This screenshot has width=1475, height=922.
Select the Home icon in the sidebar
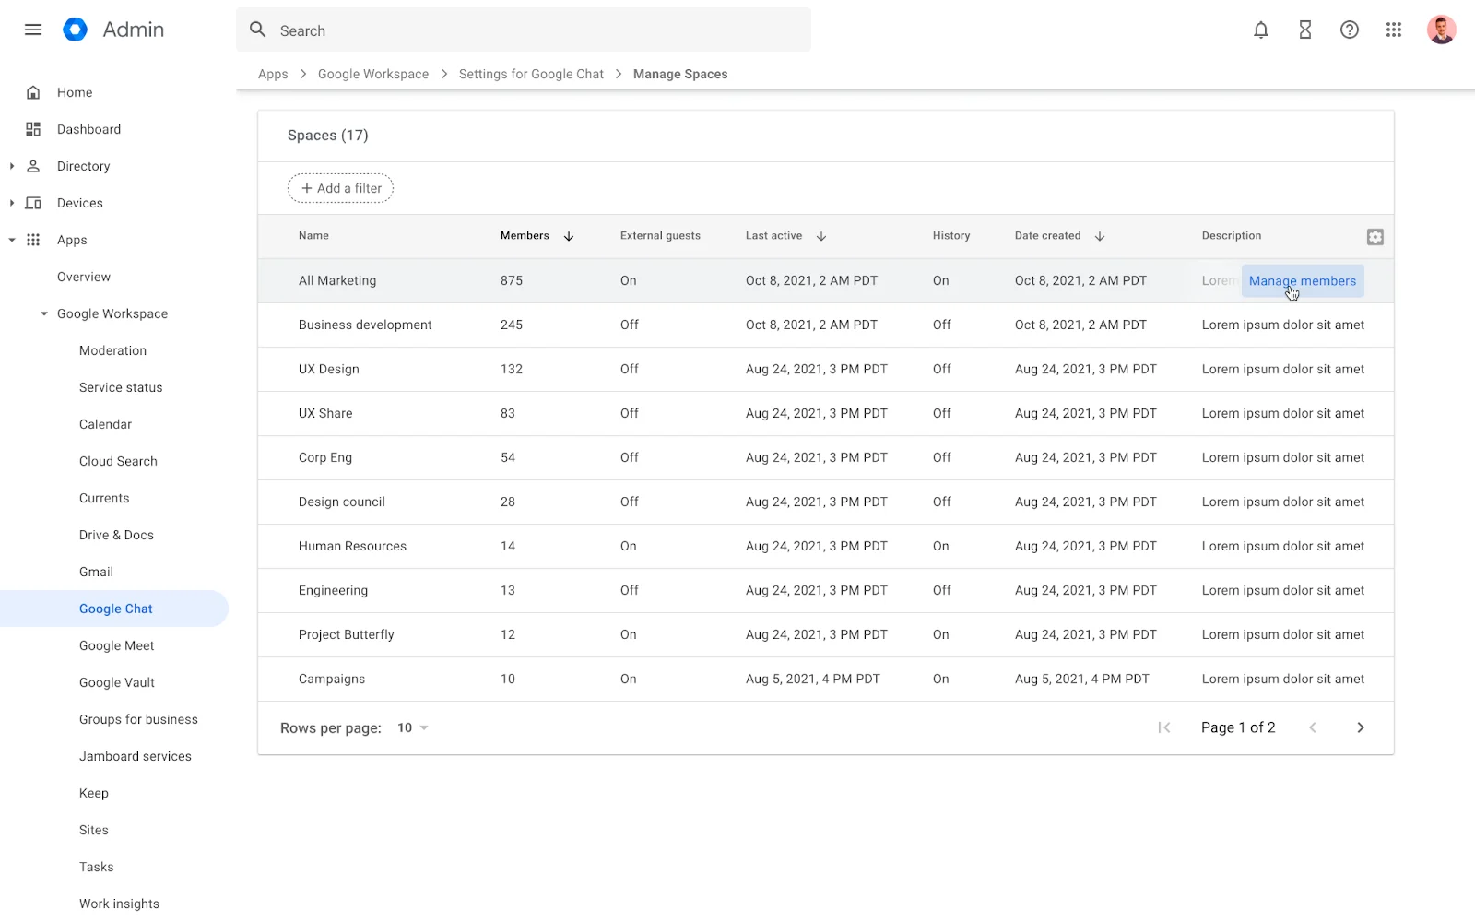coord(33,92)
